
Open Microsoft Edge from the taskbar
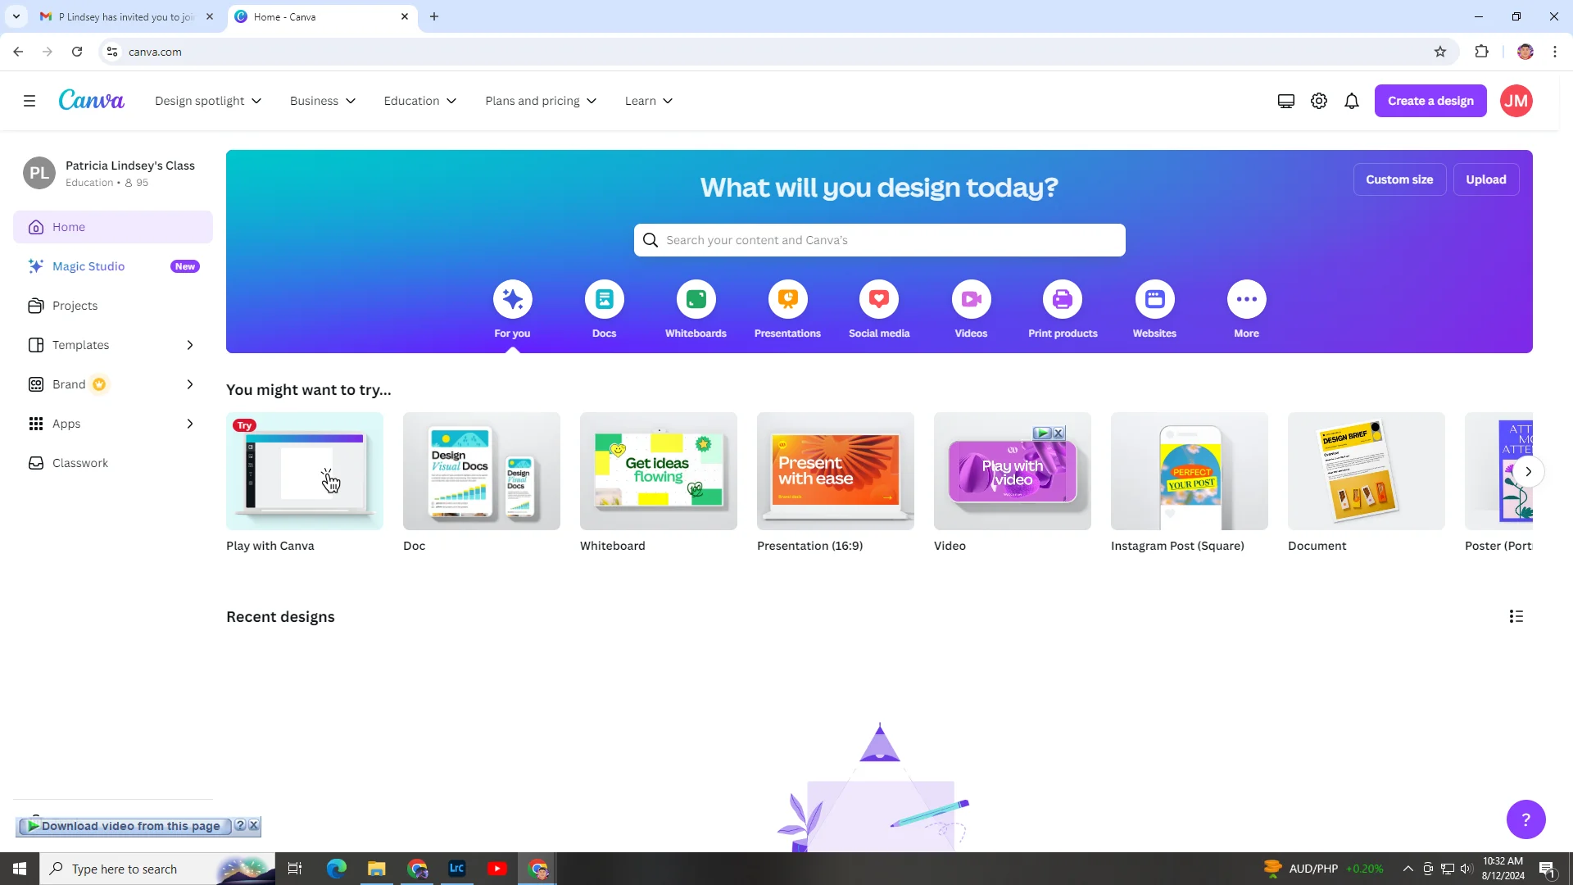pos(337,869)
